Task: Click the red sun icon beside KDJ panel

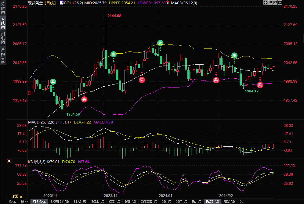Action: click(x=9, y=161)
